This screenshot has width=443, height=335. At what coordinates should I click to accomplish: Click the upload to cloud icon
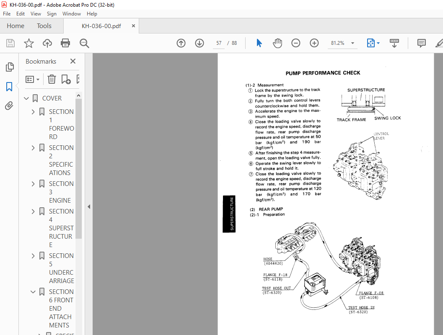47,43
